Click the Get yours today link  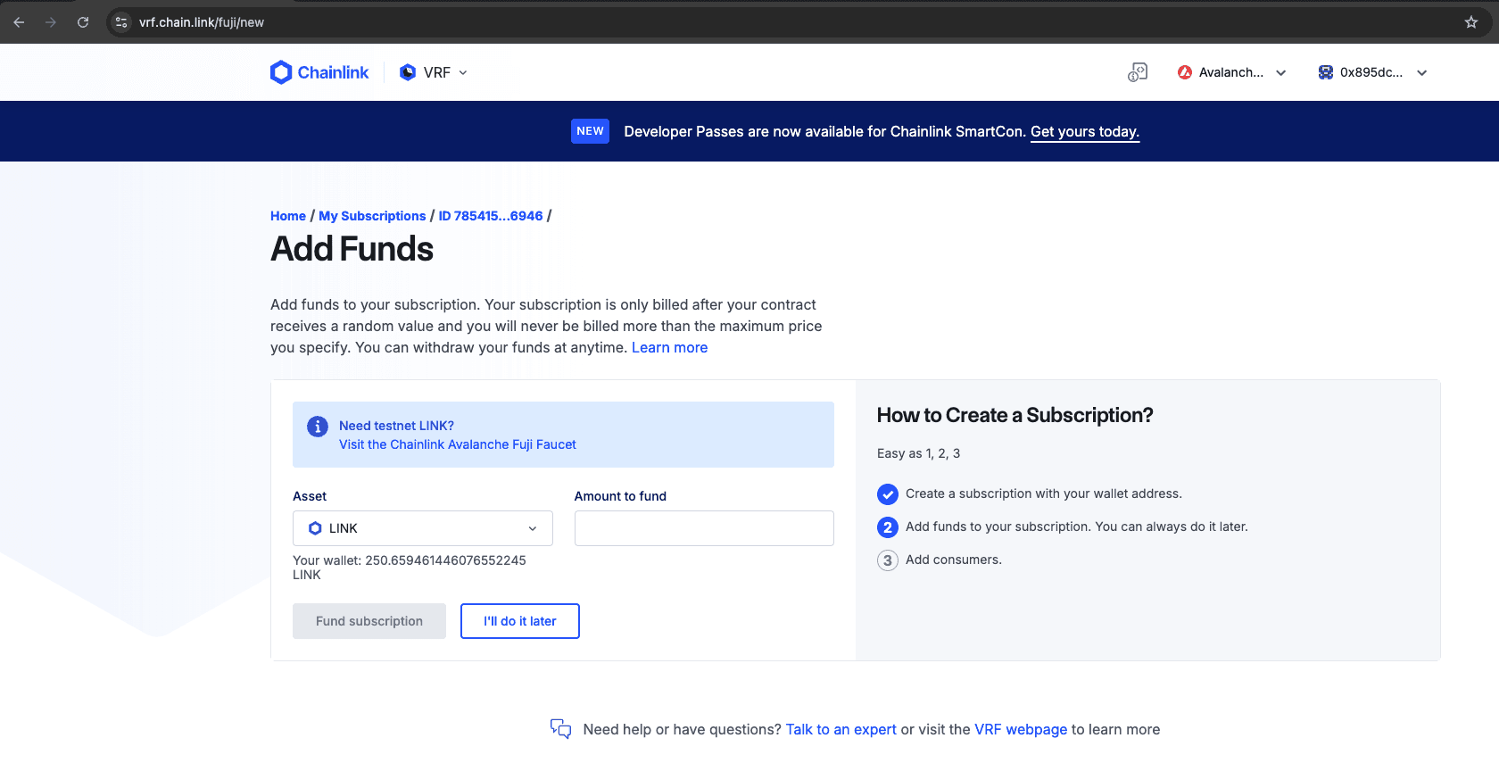[x=1084, y=131]
